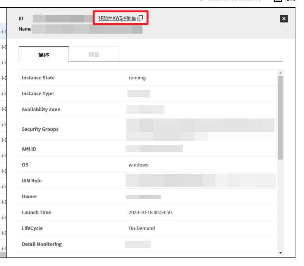Open the 移动至AWS控制台 link
The width and height of the screenshot is (304, 266).
coord(117,18)
